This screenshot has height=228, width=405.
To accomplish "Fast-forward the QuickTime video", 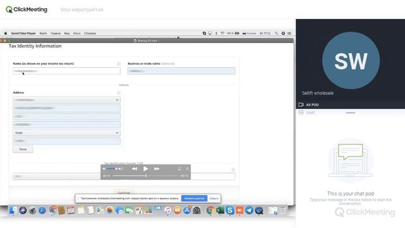I will click(x=156, y=169).
